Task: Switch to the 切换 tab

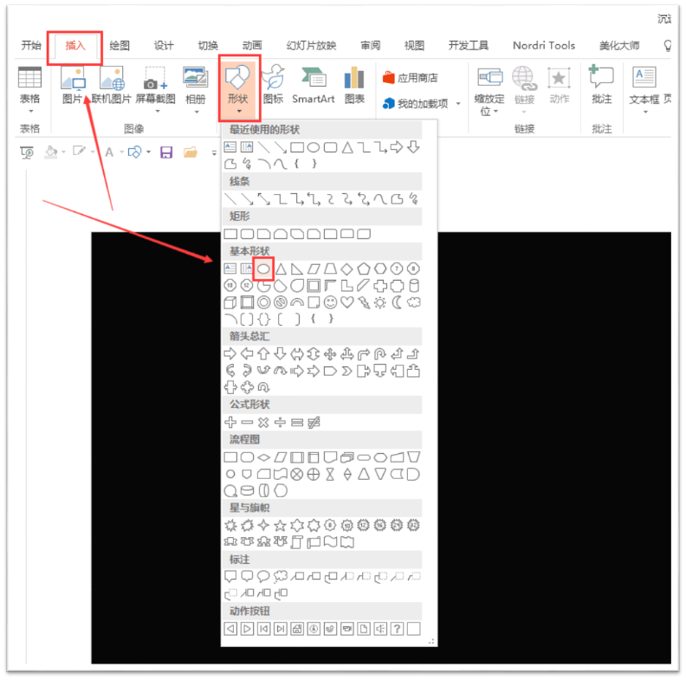Action: point(208,46)
